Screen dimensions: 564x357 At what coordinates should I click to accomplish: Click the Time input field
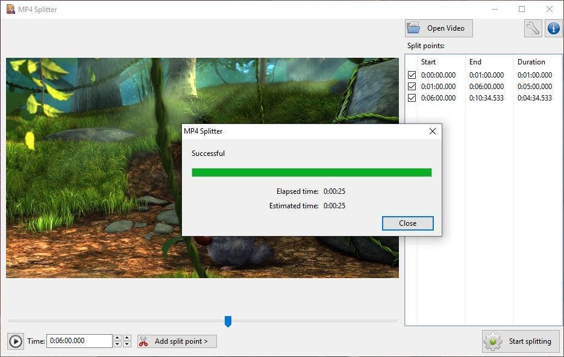[x=79, y=341]
